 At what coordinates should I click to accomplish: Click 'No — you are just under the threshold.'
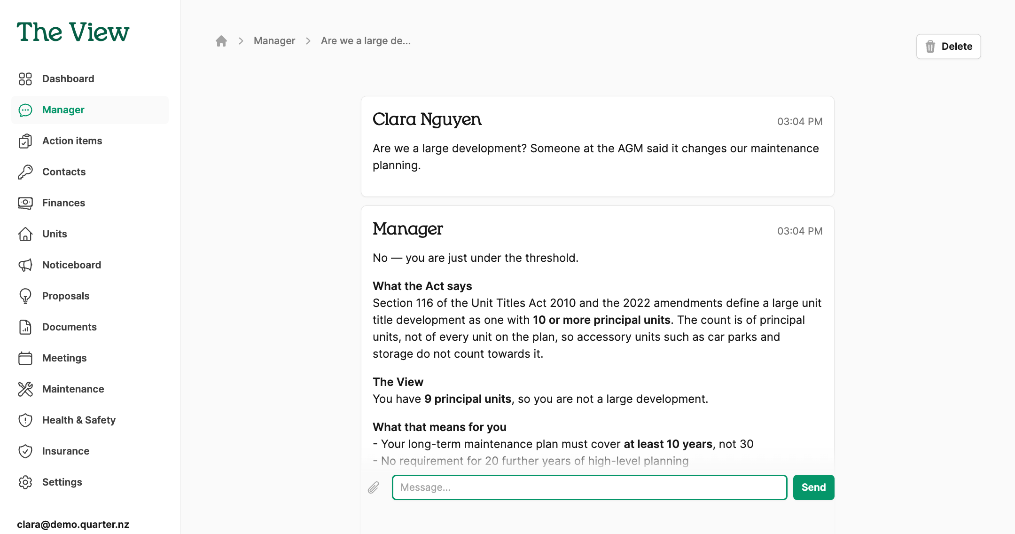(x=476, y=258)
